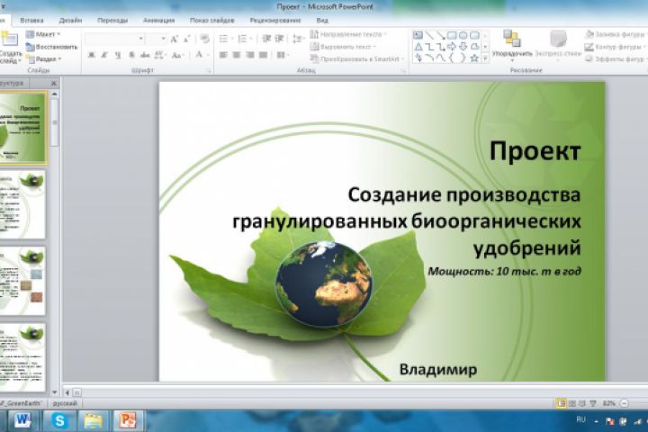Open the Раздел section dropdown
The height and width of the screenshot is (432, 648).
(44, 59)
